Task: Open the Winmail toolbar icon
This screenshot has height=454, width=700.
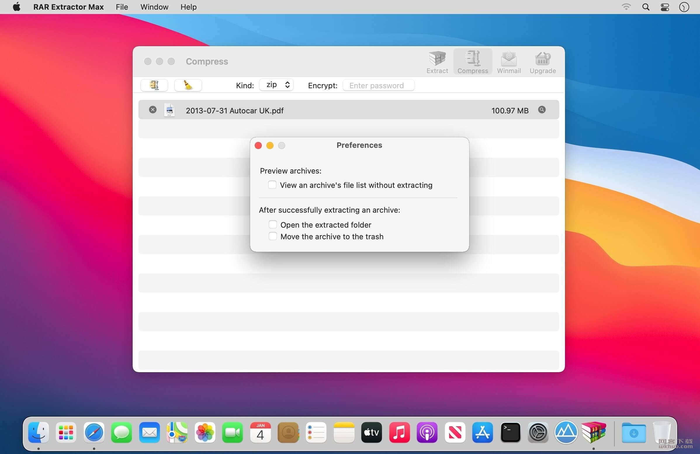Action: 509,62
